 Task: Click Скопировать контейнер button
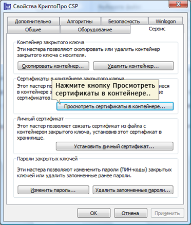[x=53, y=66]
